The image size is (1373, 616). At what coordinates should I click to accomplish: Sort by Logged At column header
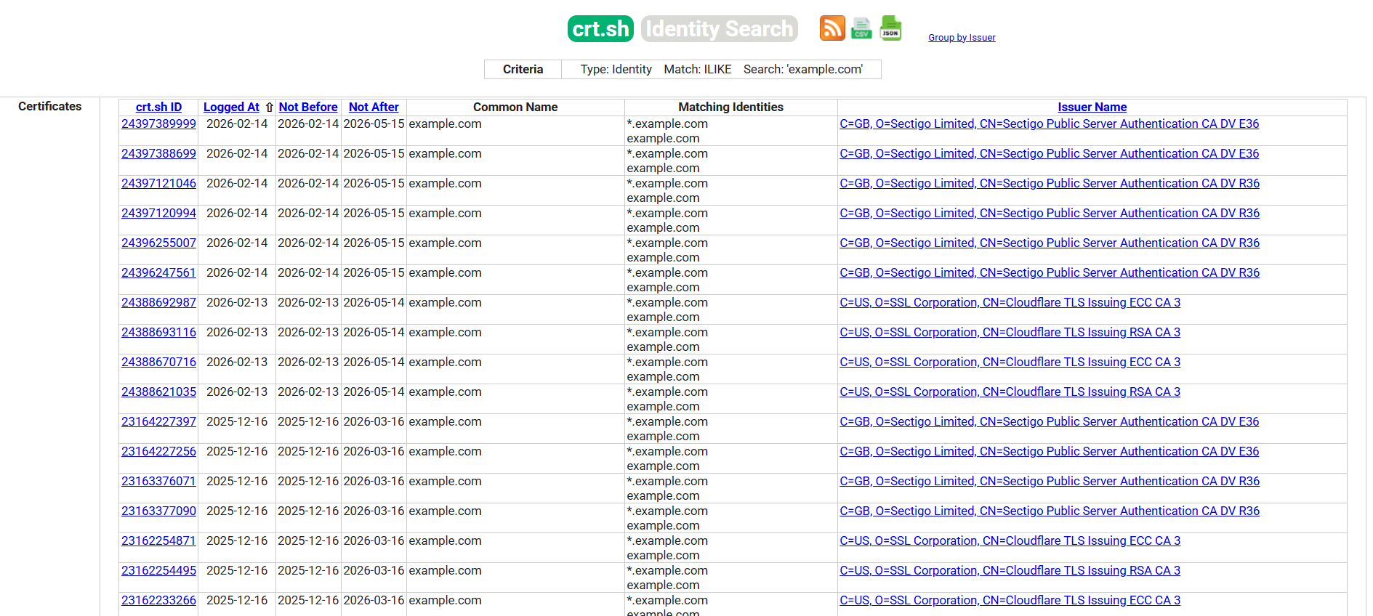pyautogui.click(x=231, y=107)
